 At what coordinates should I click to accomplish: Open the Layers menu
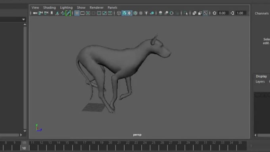[260, 82]
